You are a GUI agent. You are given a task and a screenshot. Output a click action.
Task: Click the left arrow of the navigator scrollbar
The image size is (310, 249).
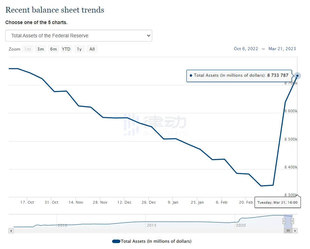[11, 231]
